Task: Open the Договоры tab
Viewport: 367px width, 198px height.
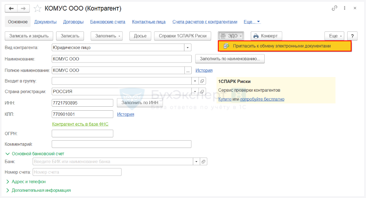Action: (x=73, y=22)
